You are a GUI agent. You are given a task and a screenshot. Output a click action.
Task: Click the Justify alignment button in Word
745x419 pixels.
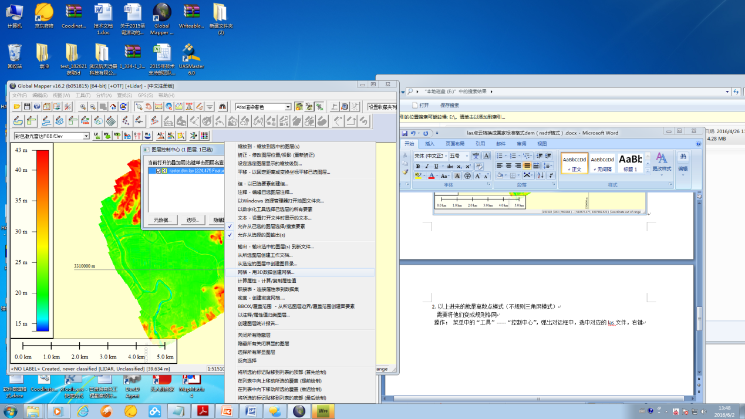click(527, 165)
